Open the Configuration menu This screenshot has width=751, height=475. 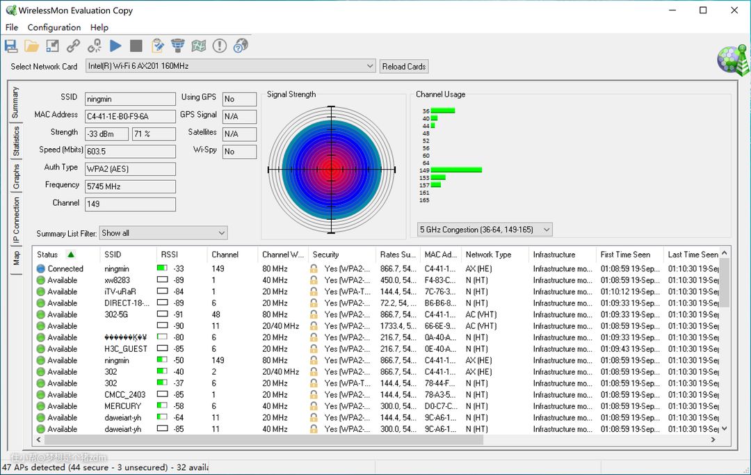point(54,27)
